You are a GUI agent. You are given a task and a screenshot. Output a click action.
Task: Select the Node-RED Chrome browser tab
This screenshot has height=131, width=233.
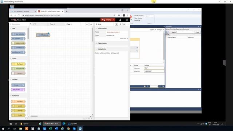coord(51,11)
